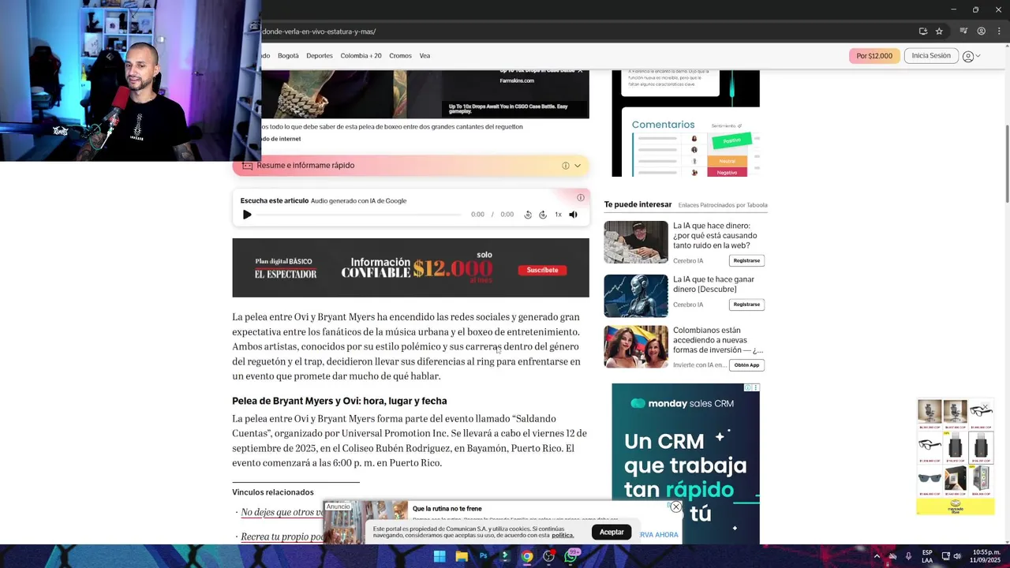The image size is (1010, 568).
Task: Mute the article audio player
Action: tap(574, 215)
